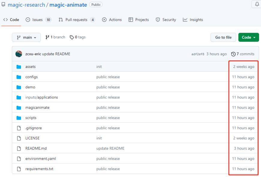Go to the Insights tab
This screenshot has height=177, width=261.
point(193,20)
